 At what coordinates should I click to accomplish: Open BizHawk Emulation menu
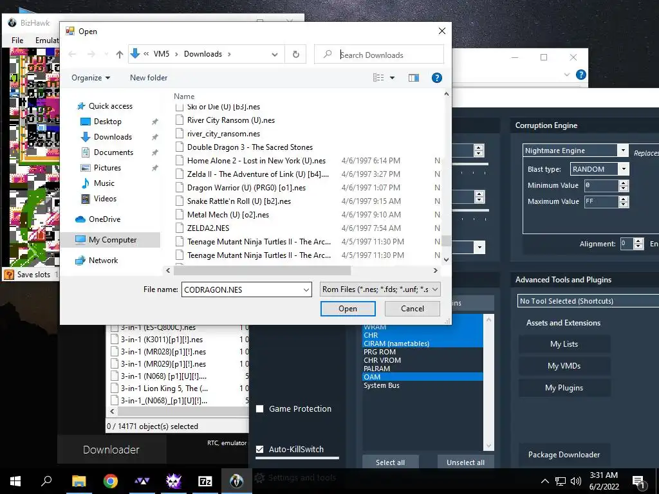[47, 41]
